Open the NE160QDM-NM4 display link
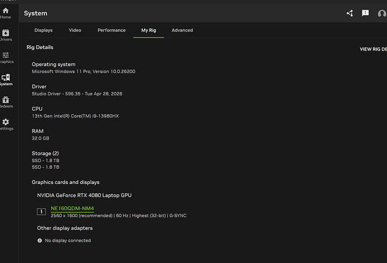The height and width of the screenshot is (263, 387). tap(72, 209)
